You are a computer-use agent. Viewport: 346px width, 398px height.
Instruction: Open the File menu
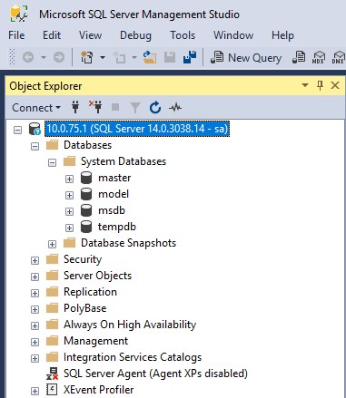click(x=16, y=35)
